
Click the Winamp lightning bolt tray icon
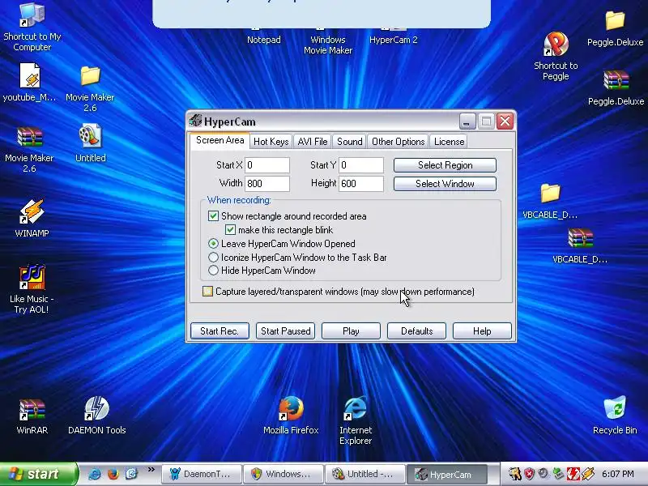coord(589,474)
